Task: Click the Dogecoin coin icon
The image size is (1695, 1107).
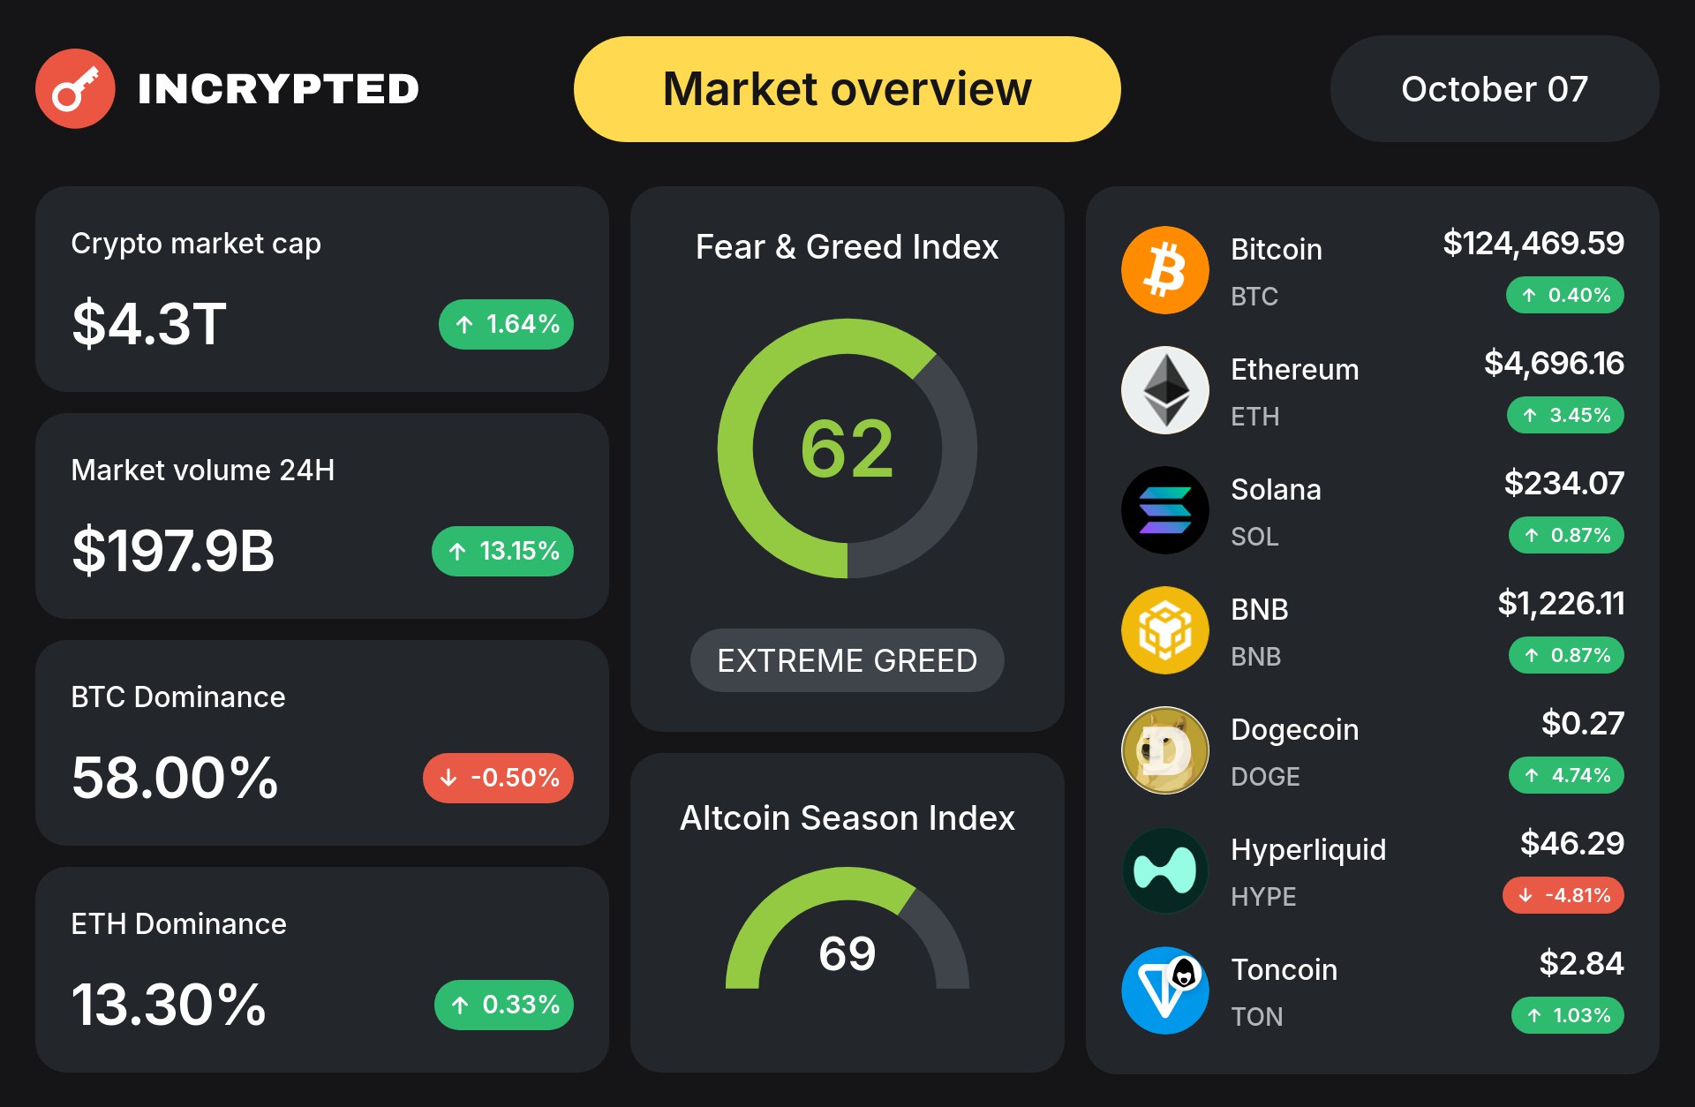Action: coord(1164,750)
